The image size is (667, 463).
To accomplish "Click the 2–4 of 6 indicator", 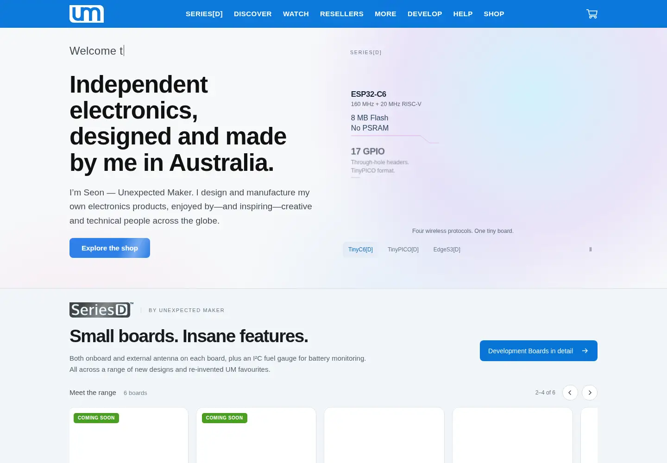I will (545, 393).
